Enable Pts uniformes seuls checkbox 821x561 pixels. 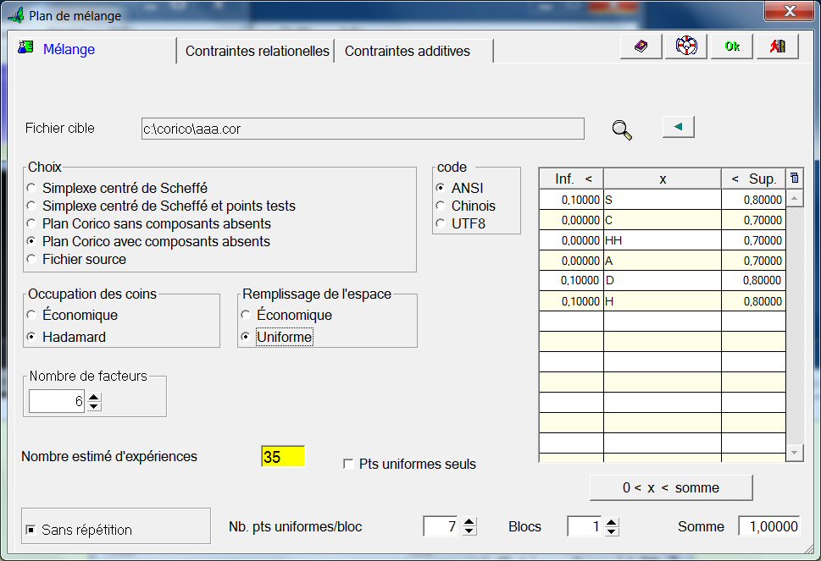point(348,464)
